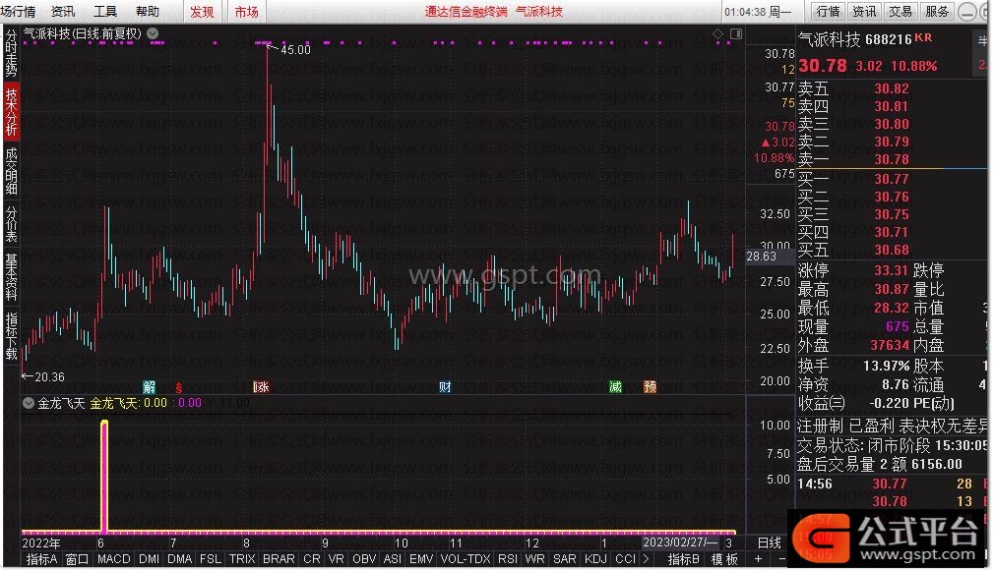Image resolution: width=994 pixels, height=571 pixels.
Task: Click the 减 marker icon
Action: point(615,387)
